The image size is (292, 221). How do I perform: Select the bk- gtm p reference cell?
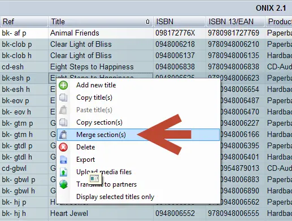tap(24, 123)
